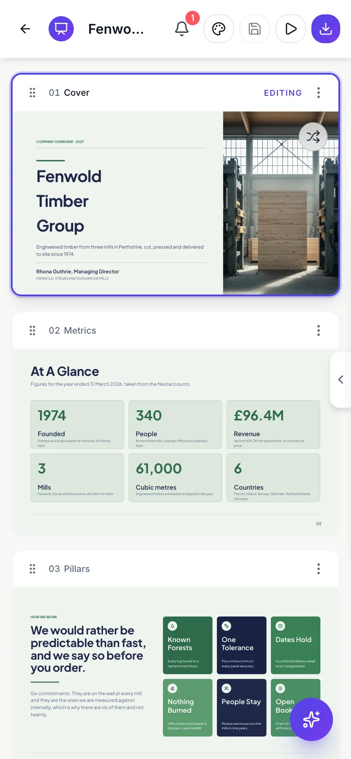Image resolution: width=351 pixels, height=759 pixels.
Task: Select the 61,000 Cubic metres card
Action: [175, 478]
